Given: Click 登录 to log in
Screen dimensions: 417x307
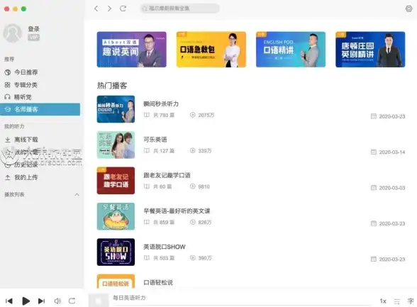Looking at the screenshot, I should coord(34,29).
